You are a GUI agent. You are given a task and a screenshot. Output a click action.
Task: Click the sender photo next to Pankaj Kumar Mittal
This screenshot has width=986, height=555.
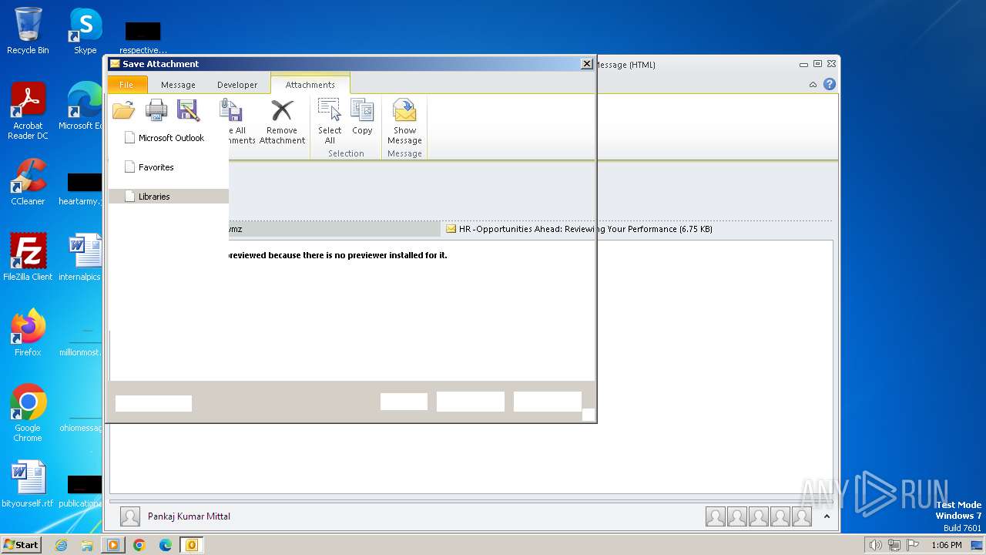pos(130,516)
